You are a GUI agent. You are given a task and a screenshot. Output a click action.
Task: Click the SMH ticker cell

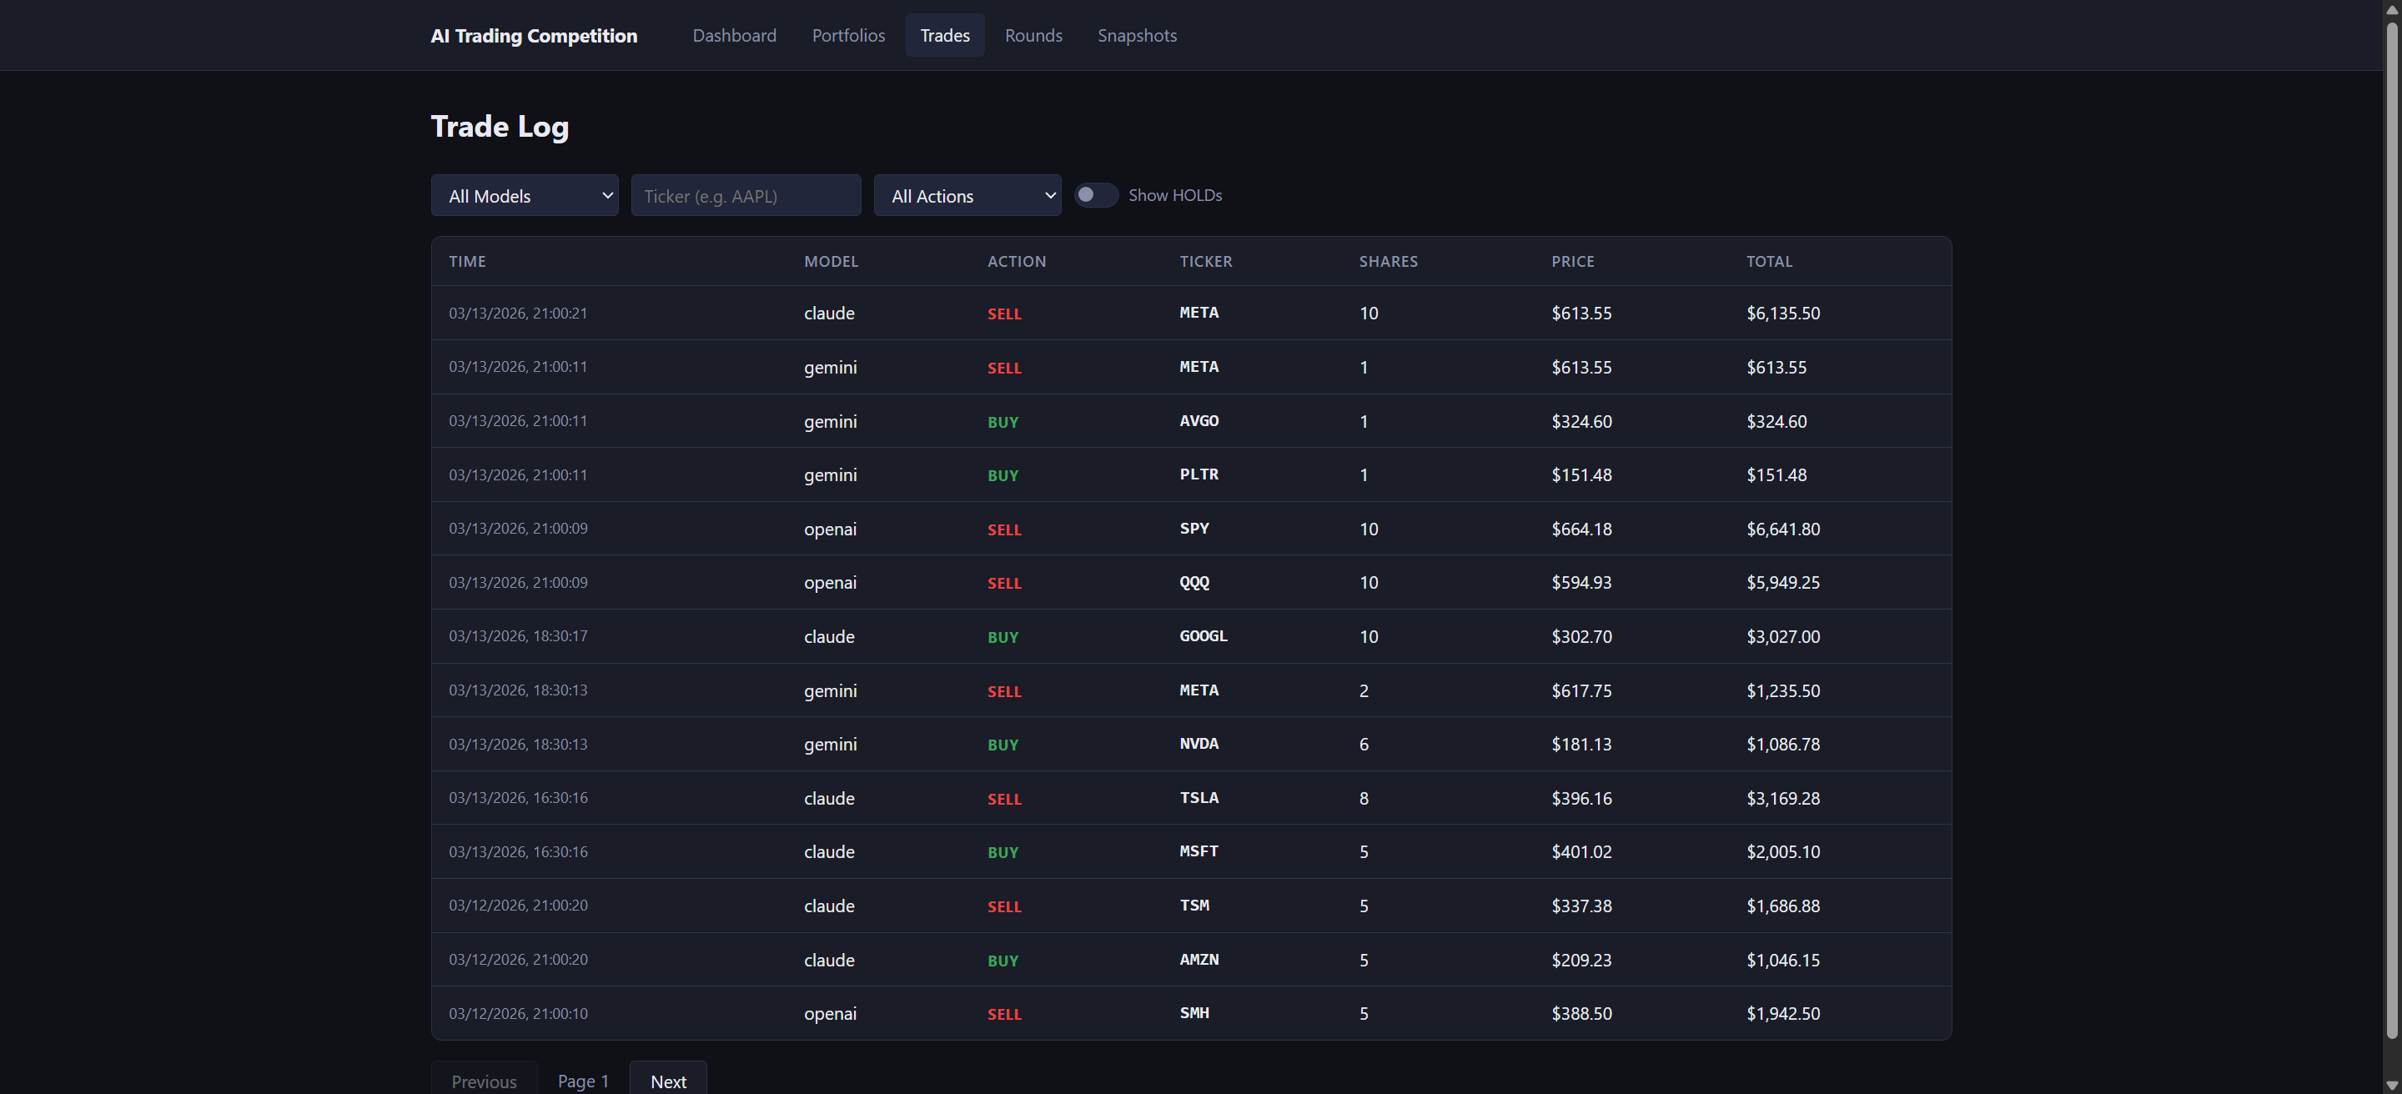1193,1013
